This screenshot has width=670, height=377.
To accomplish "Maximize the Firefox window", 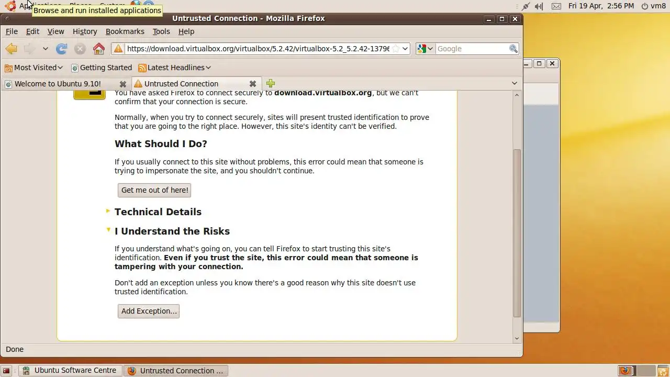I will click(502, 19).
